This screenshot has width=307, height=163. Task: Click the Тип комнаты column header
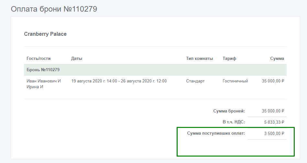coord(199,59)
